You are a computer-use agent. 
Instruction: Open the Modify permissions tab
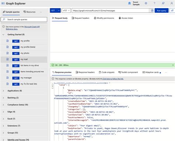104,18
